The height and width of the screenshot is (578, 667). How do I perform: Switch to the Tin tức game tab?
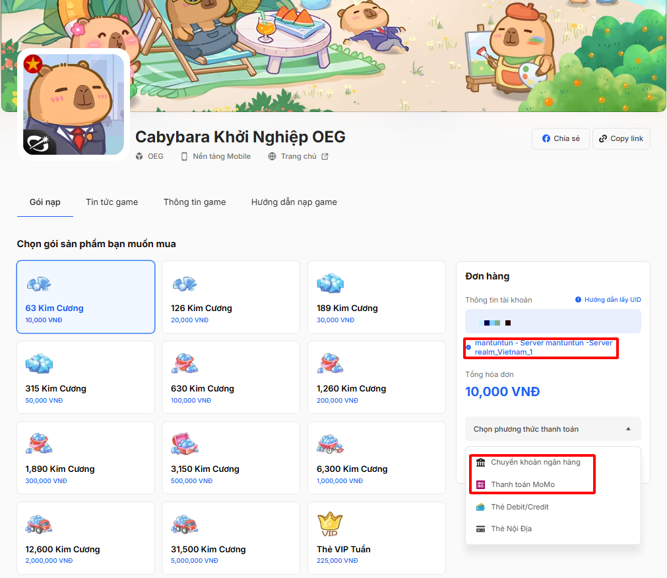(112, 202)
